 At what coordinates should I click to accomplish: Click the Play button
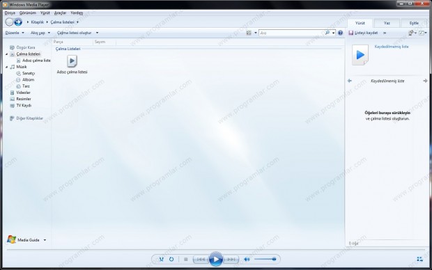[216, 259]
